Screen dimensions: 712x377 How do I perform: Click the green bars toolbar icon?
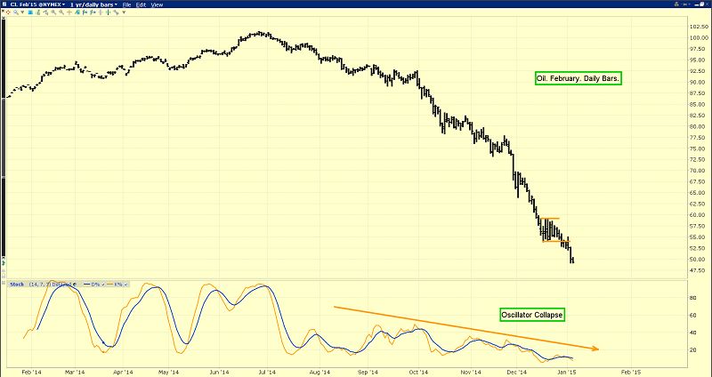pyautogui.click(x=38, y=12)
